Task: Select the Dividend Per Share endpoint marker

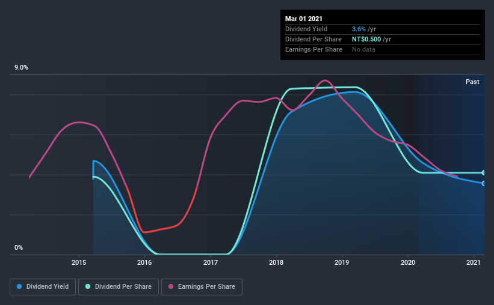Action: point(483,173)
